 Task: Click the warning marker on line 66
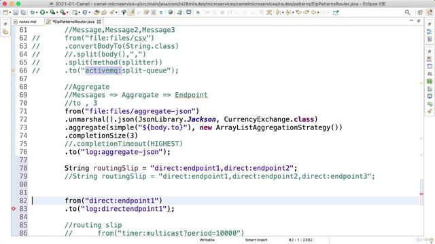tap(13, 70)
